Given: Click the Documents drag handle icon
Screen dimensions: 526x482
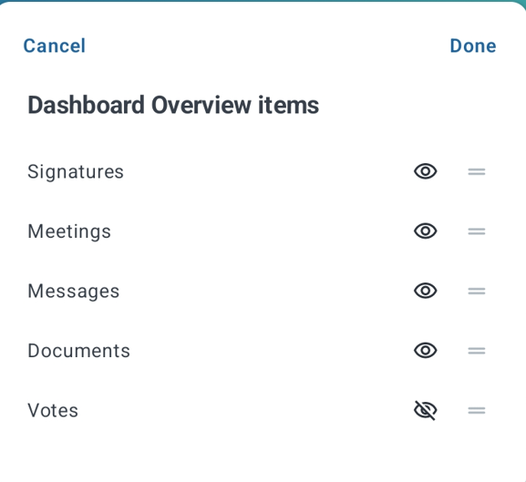Looking at the screenshot, I should [477, 351].
